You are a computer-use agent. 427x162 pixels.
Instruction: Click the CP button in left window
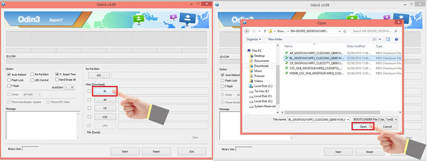[105, 108]
